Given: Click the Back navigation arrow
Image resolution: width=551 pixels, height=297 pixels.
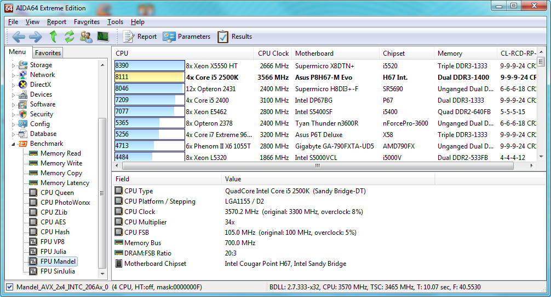Looking at the screenshot, I should pyautogui.click(x=19, y=37).
